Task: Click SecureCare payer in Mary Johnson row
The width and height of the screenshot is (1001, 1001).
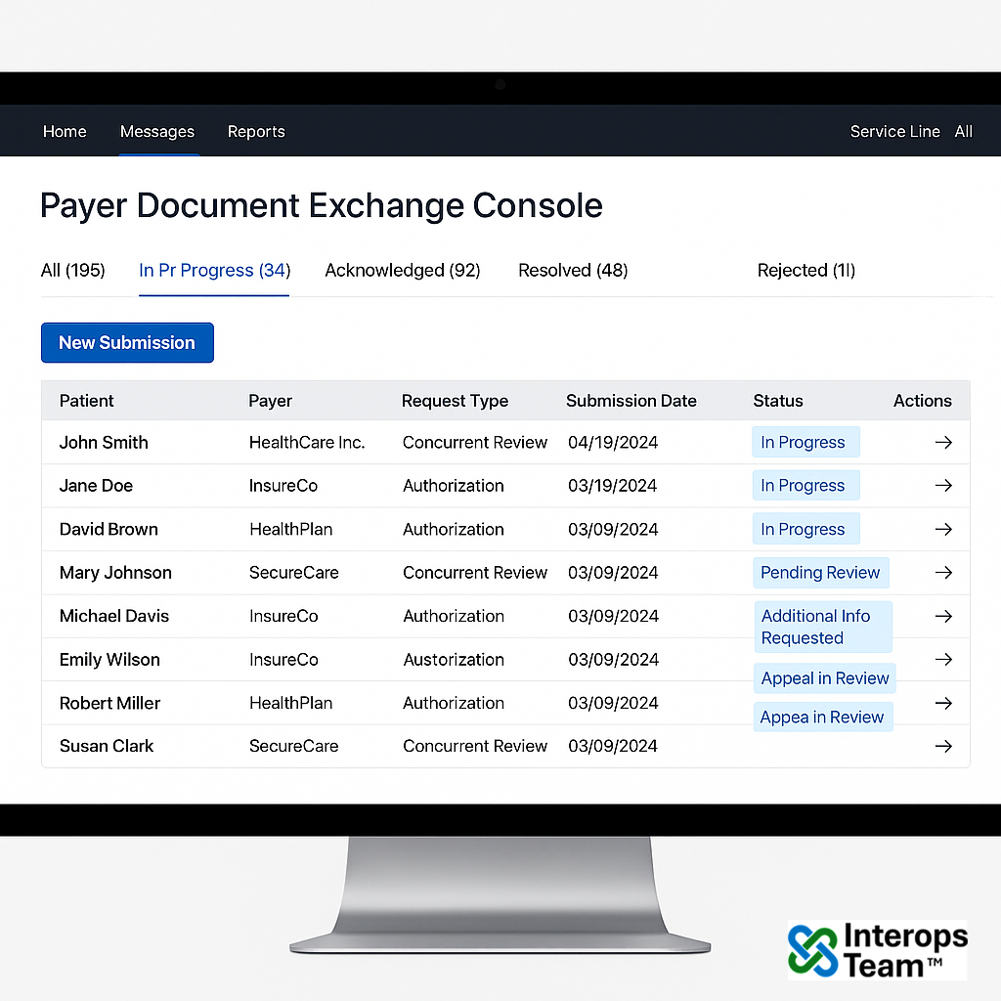Action: coord(293,573)
